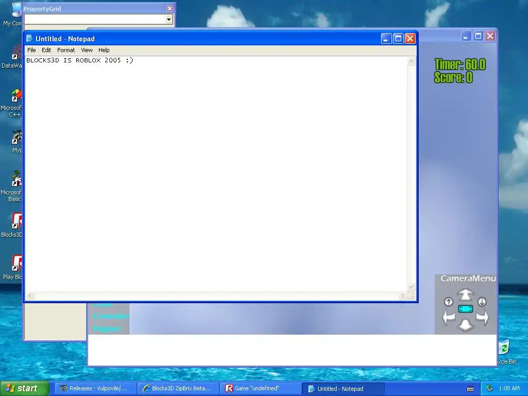
Task: Select the My Computer desktop icon
Action: tap(13, 13)
